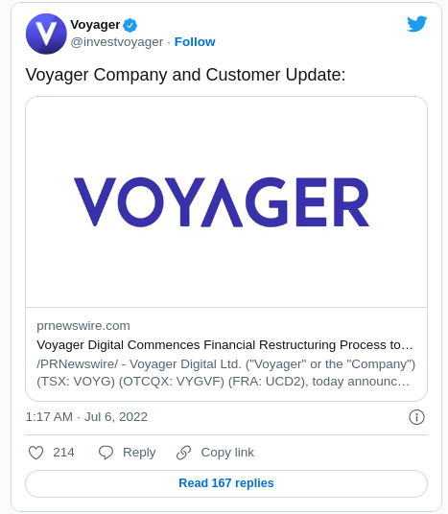Click the Voyager profile avatar

click(x=46, y=34)
